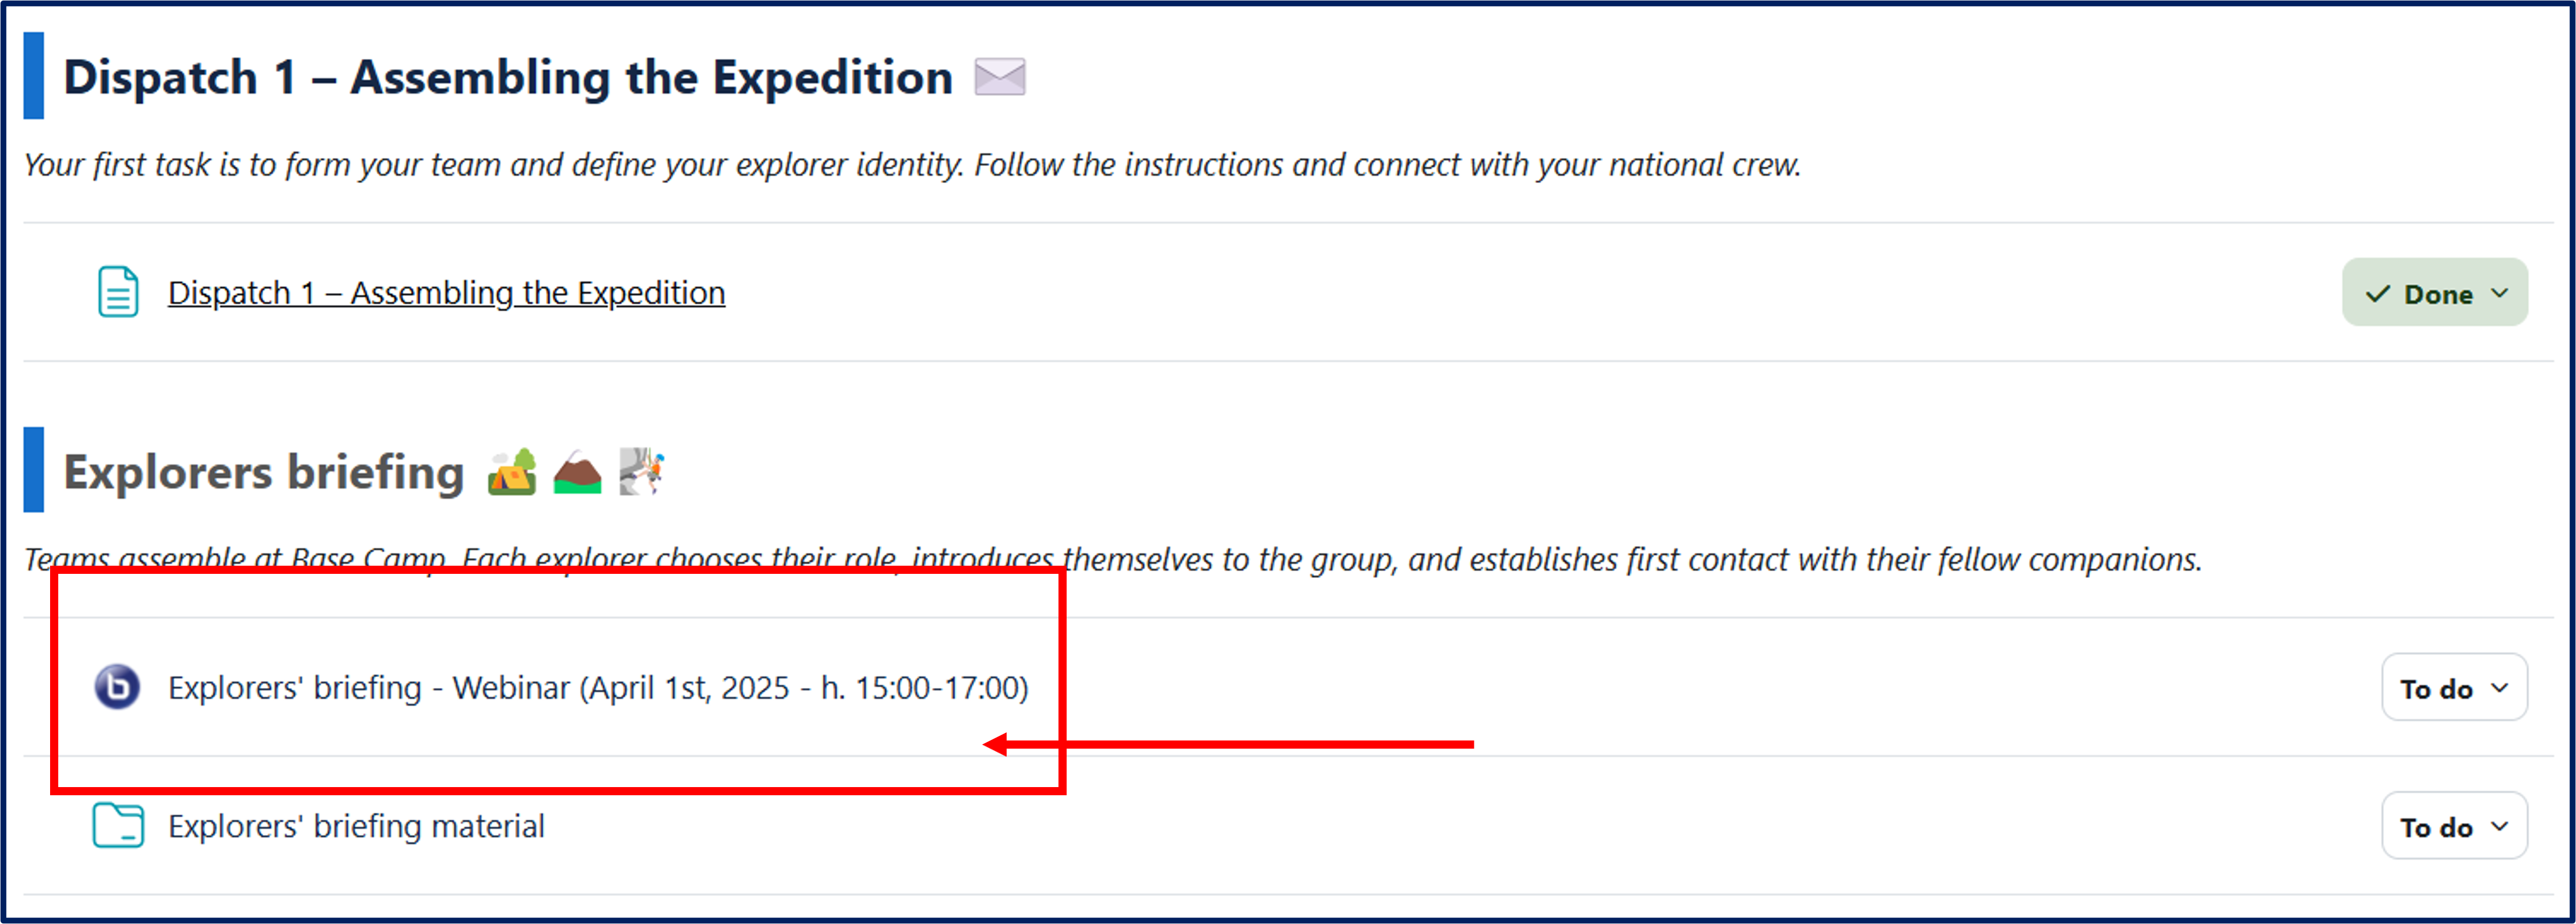Click the page icon for Dispatch 1 activity
This screenshot has height=924, width=2576.
118,292
